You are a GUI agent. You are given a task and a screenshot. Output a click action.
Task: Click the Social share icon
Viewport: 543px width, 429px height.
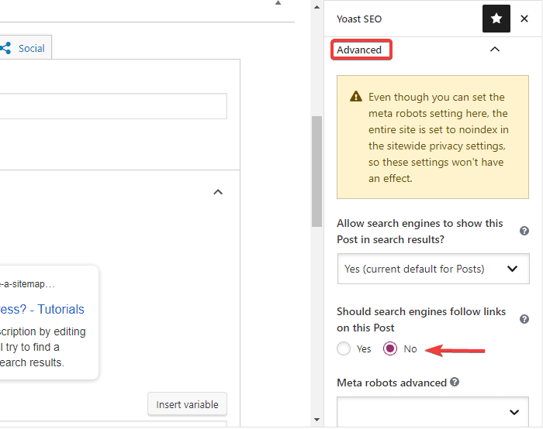tap(5, 48)
